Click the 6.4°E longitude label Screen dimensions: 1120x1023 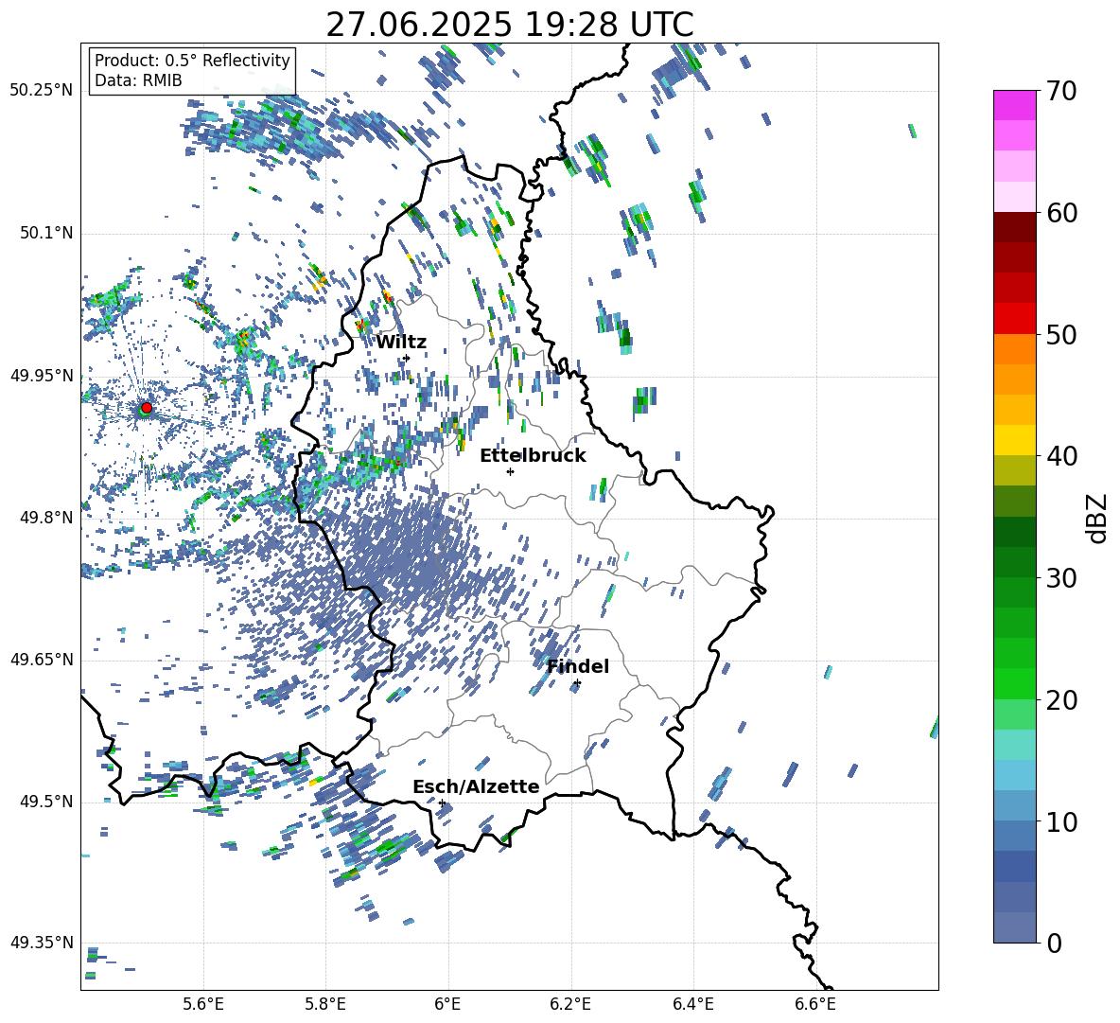click(x=692, y=1004)
